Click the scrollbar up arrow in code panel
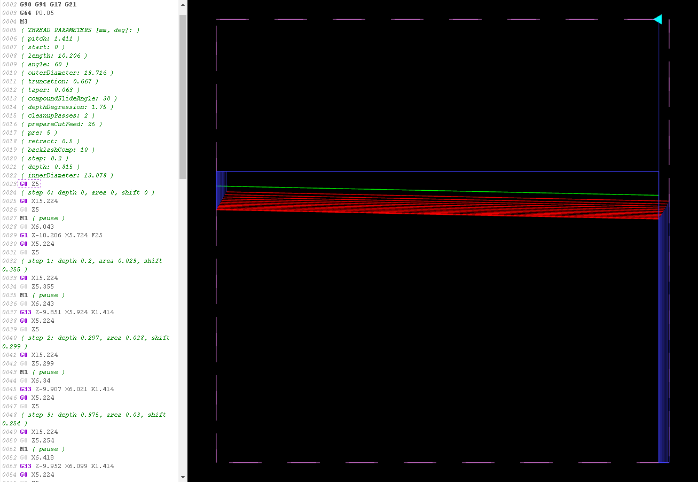698x482 pixels. pos(183,6)
